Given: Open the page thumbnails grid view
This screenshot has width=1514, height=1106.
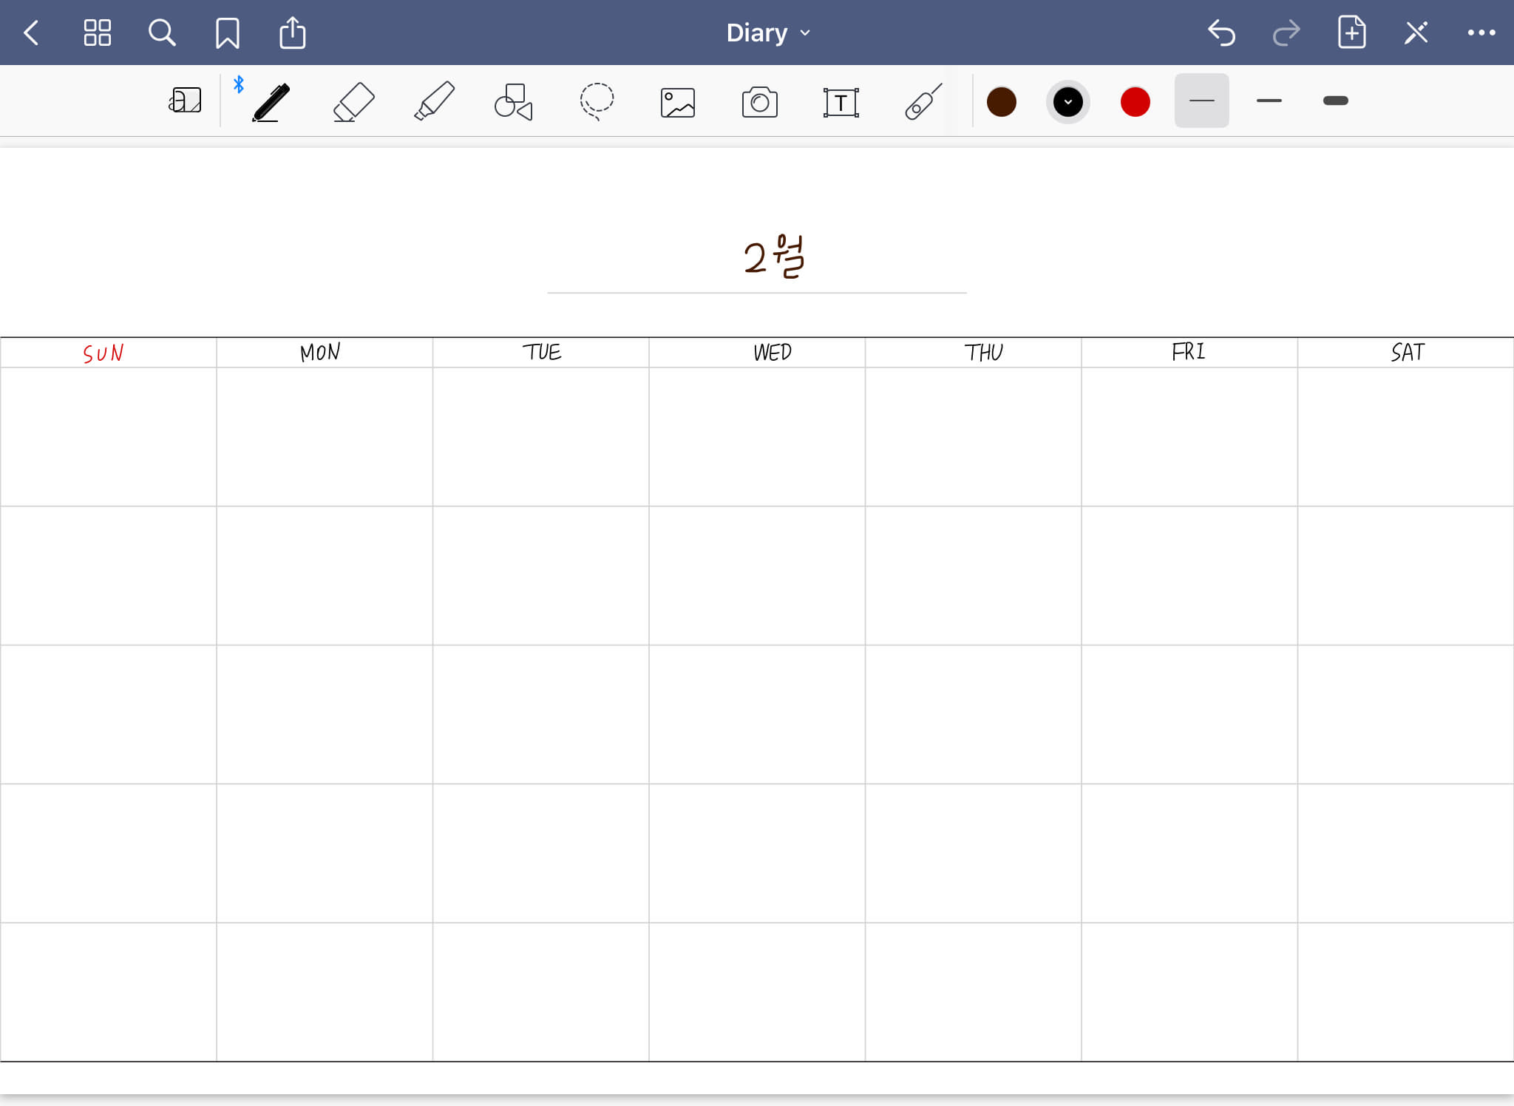Looking at the screenshot, I should tap(97, 33).
